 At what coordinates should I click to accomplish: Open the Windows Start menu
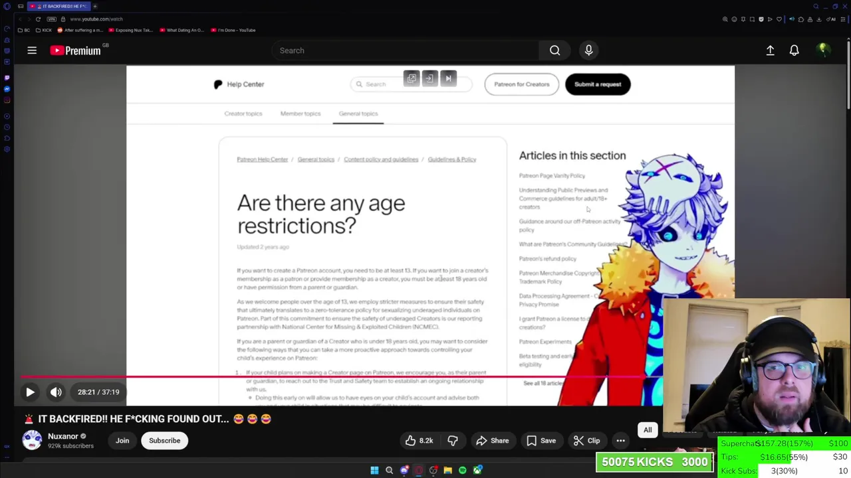click(x=374, y=471)
